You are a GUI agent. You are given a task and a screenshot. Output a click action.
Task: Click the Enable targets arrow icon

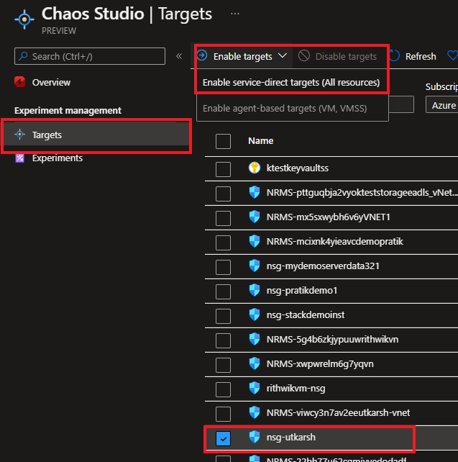202,55
